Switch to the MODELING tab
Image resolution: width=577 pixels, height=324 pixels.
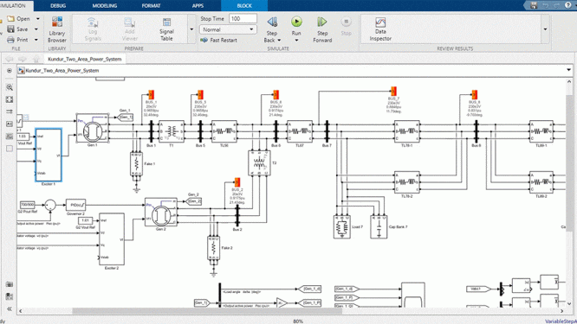[105, 5]
